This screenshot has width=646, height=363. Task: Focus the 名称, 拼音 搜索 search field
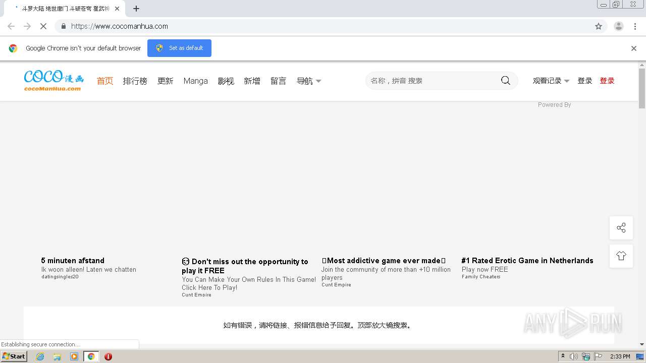point(434,81)
